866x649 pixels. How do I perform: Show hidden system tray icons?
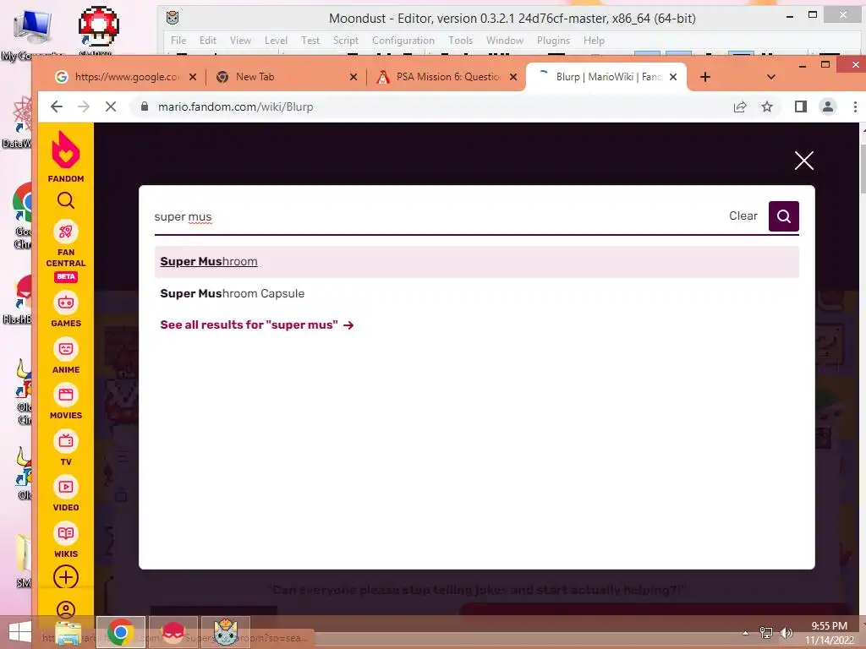[745, 633]
